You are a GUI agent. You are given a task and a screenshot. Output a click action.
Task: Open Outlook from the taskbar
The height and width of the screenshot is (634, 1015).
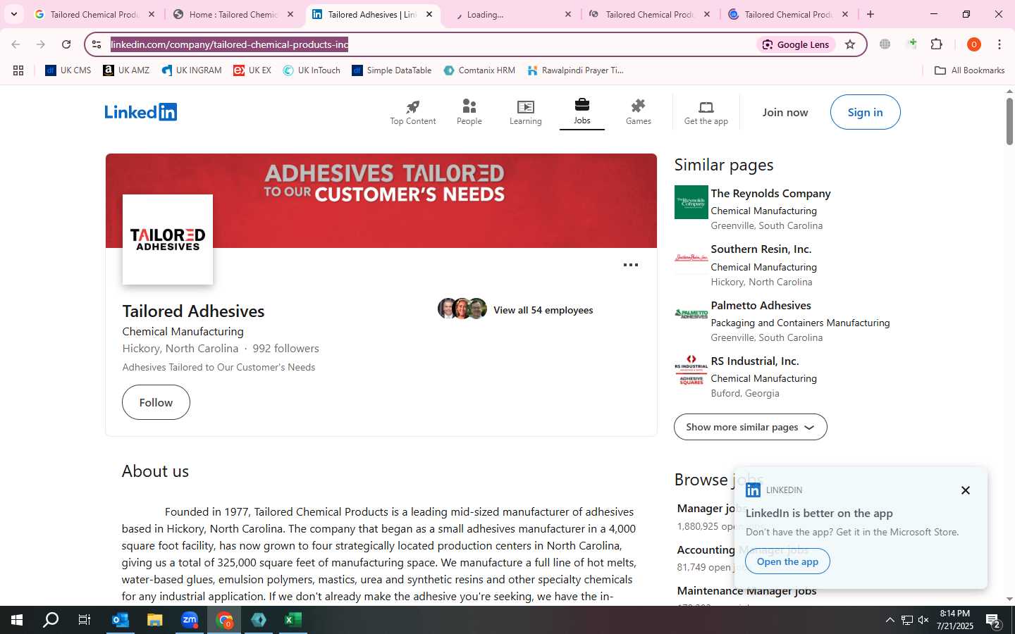click(121, 620)
